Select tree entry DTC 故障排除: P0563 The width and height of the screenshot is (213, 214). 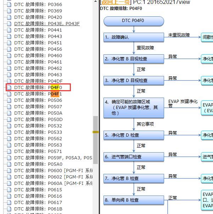(38, 145)
